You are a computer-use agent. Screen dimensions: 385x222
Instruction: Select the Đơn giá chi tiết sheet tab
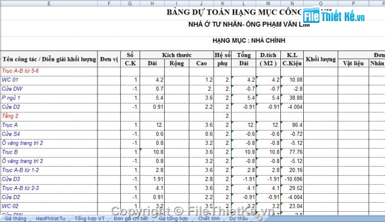[x=131, y=218]
